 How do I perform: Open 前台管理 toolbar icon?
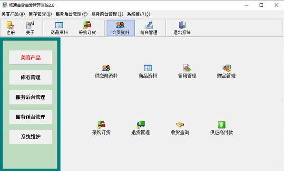pos(149,28)
